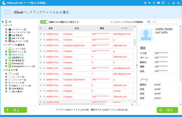Sort by the 電話 column header
Image resolution: width=182 pixels, height=117 pixels.
coord(102,28)
